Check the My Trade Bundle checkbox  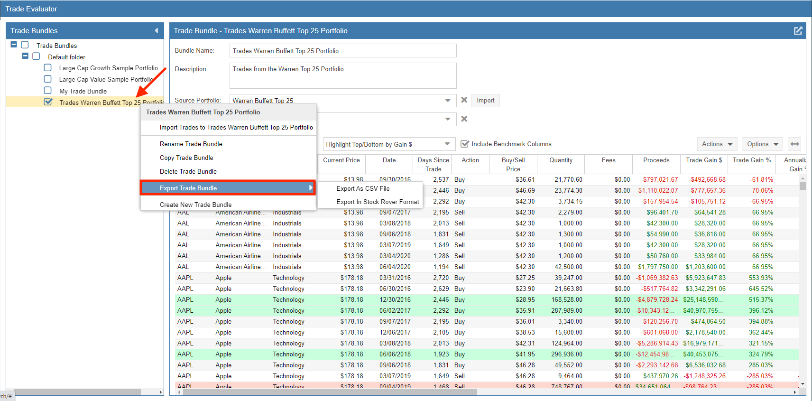click(x=48, y=90)
